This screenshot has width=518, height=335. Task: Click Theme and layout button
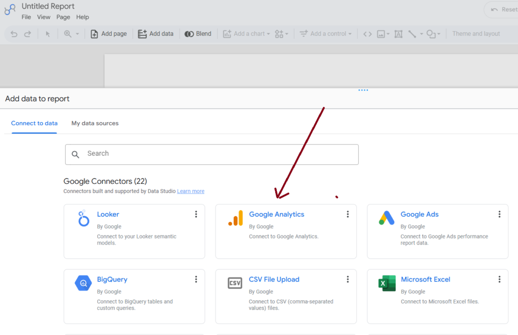tap(476, 34)
